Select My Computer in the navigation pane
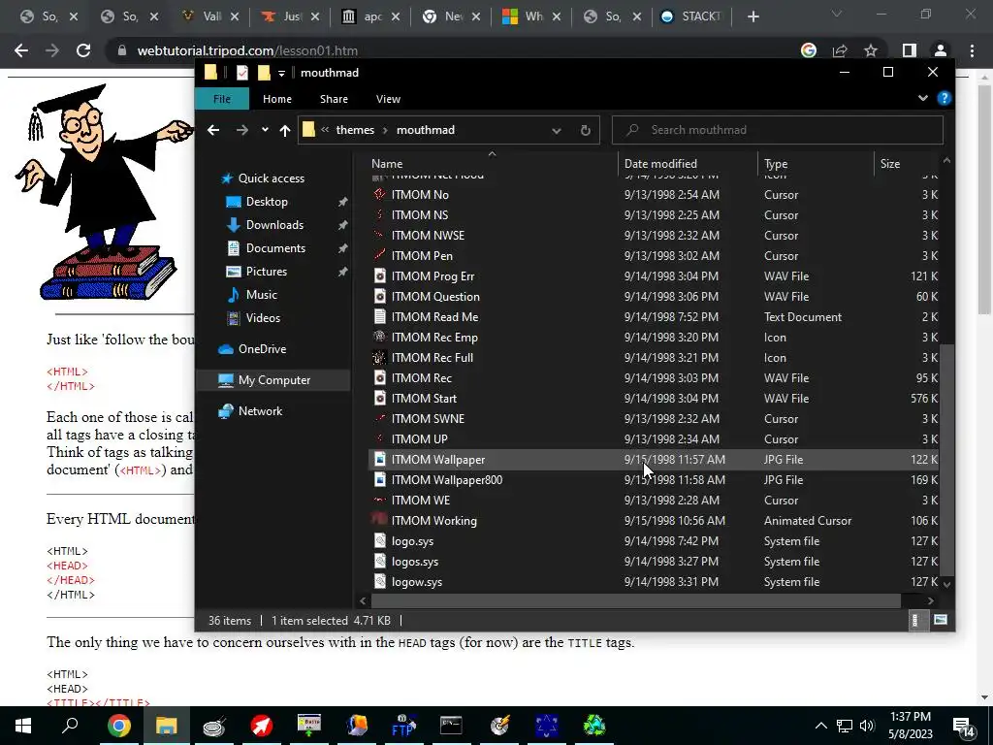 (x=273, y=380)
